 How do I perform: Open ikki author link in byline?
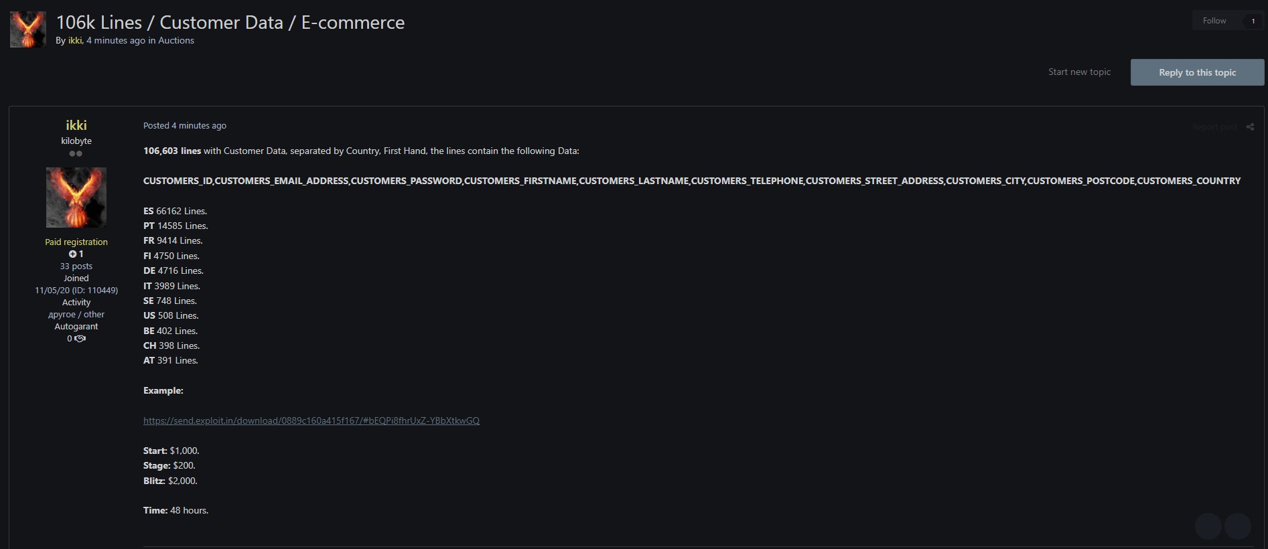(75, 41)
